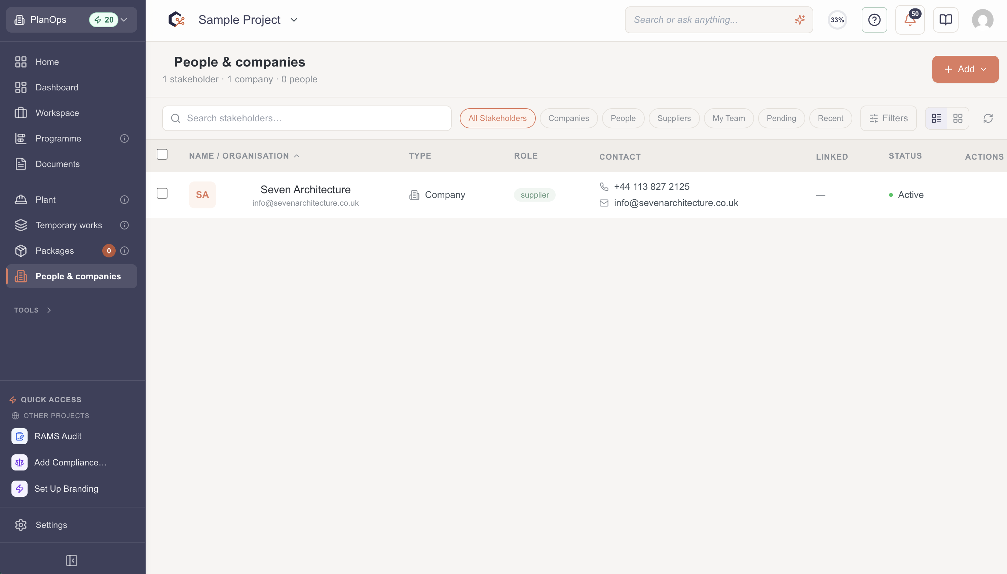Click the Add Compliance scales icon

coord(19,462)
